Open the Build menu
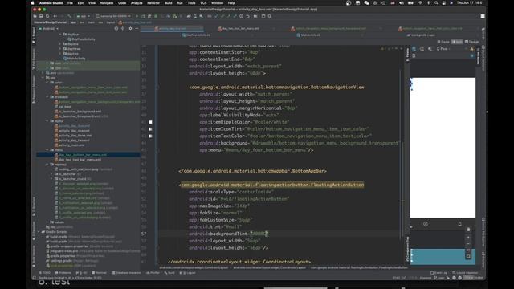The width and height of the screenshot is (514, 289). [x=169, y=3]
